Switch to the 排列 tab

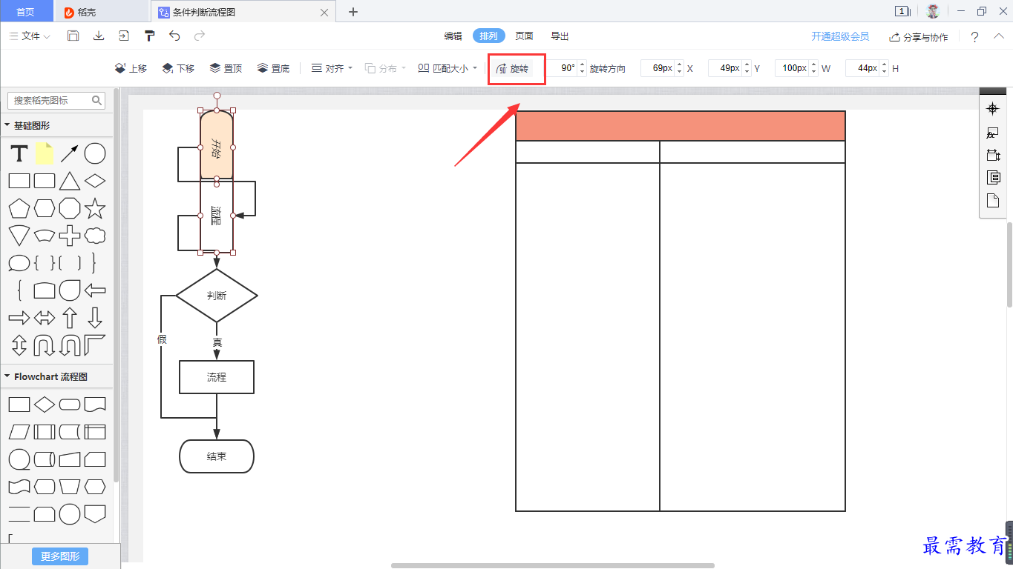tap(489, 36)
